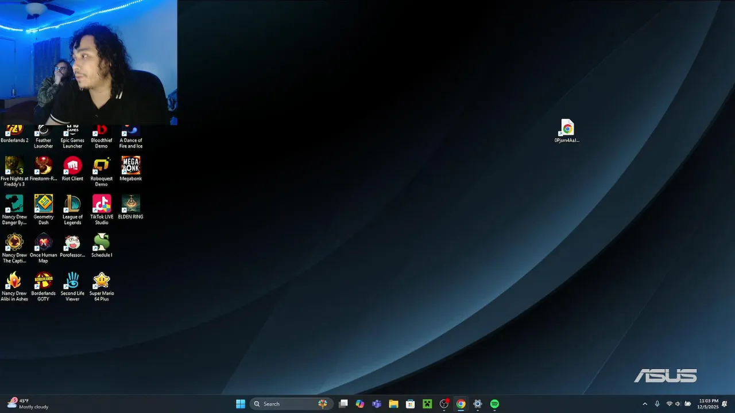
Task: Select the TikTok LIVE Studio shortcut
Action: point(102,210)
